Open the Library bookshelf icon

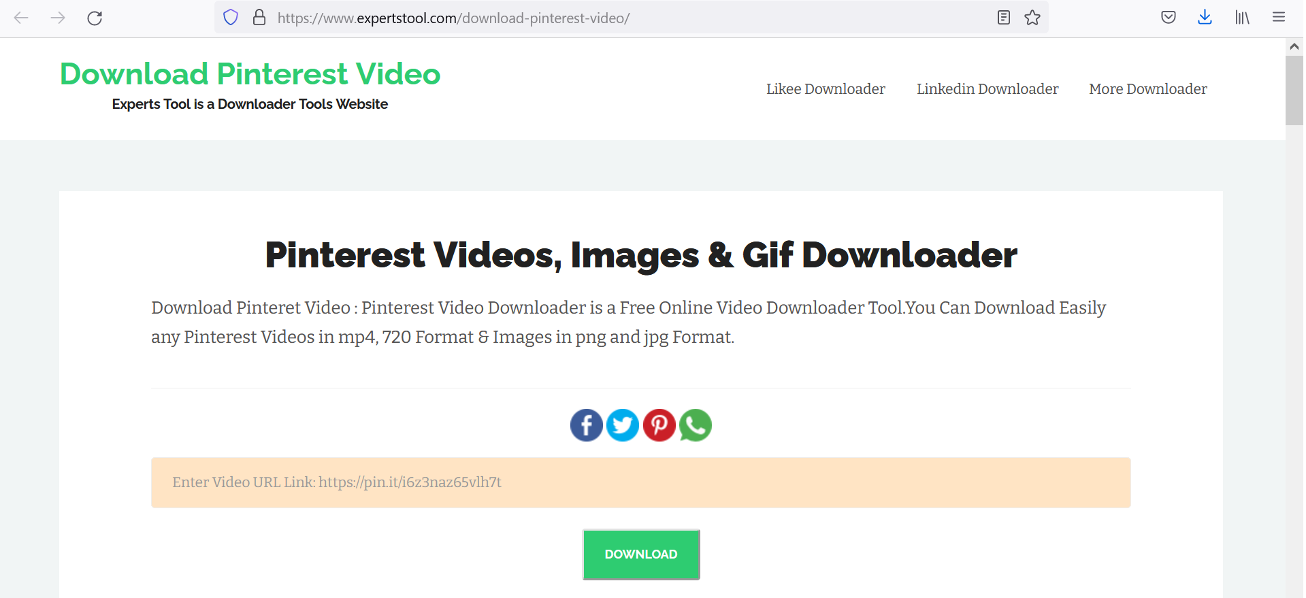(x=1242, y=18)
